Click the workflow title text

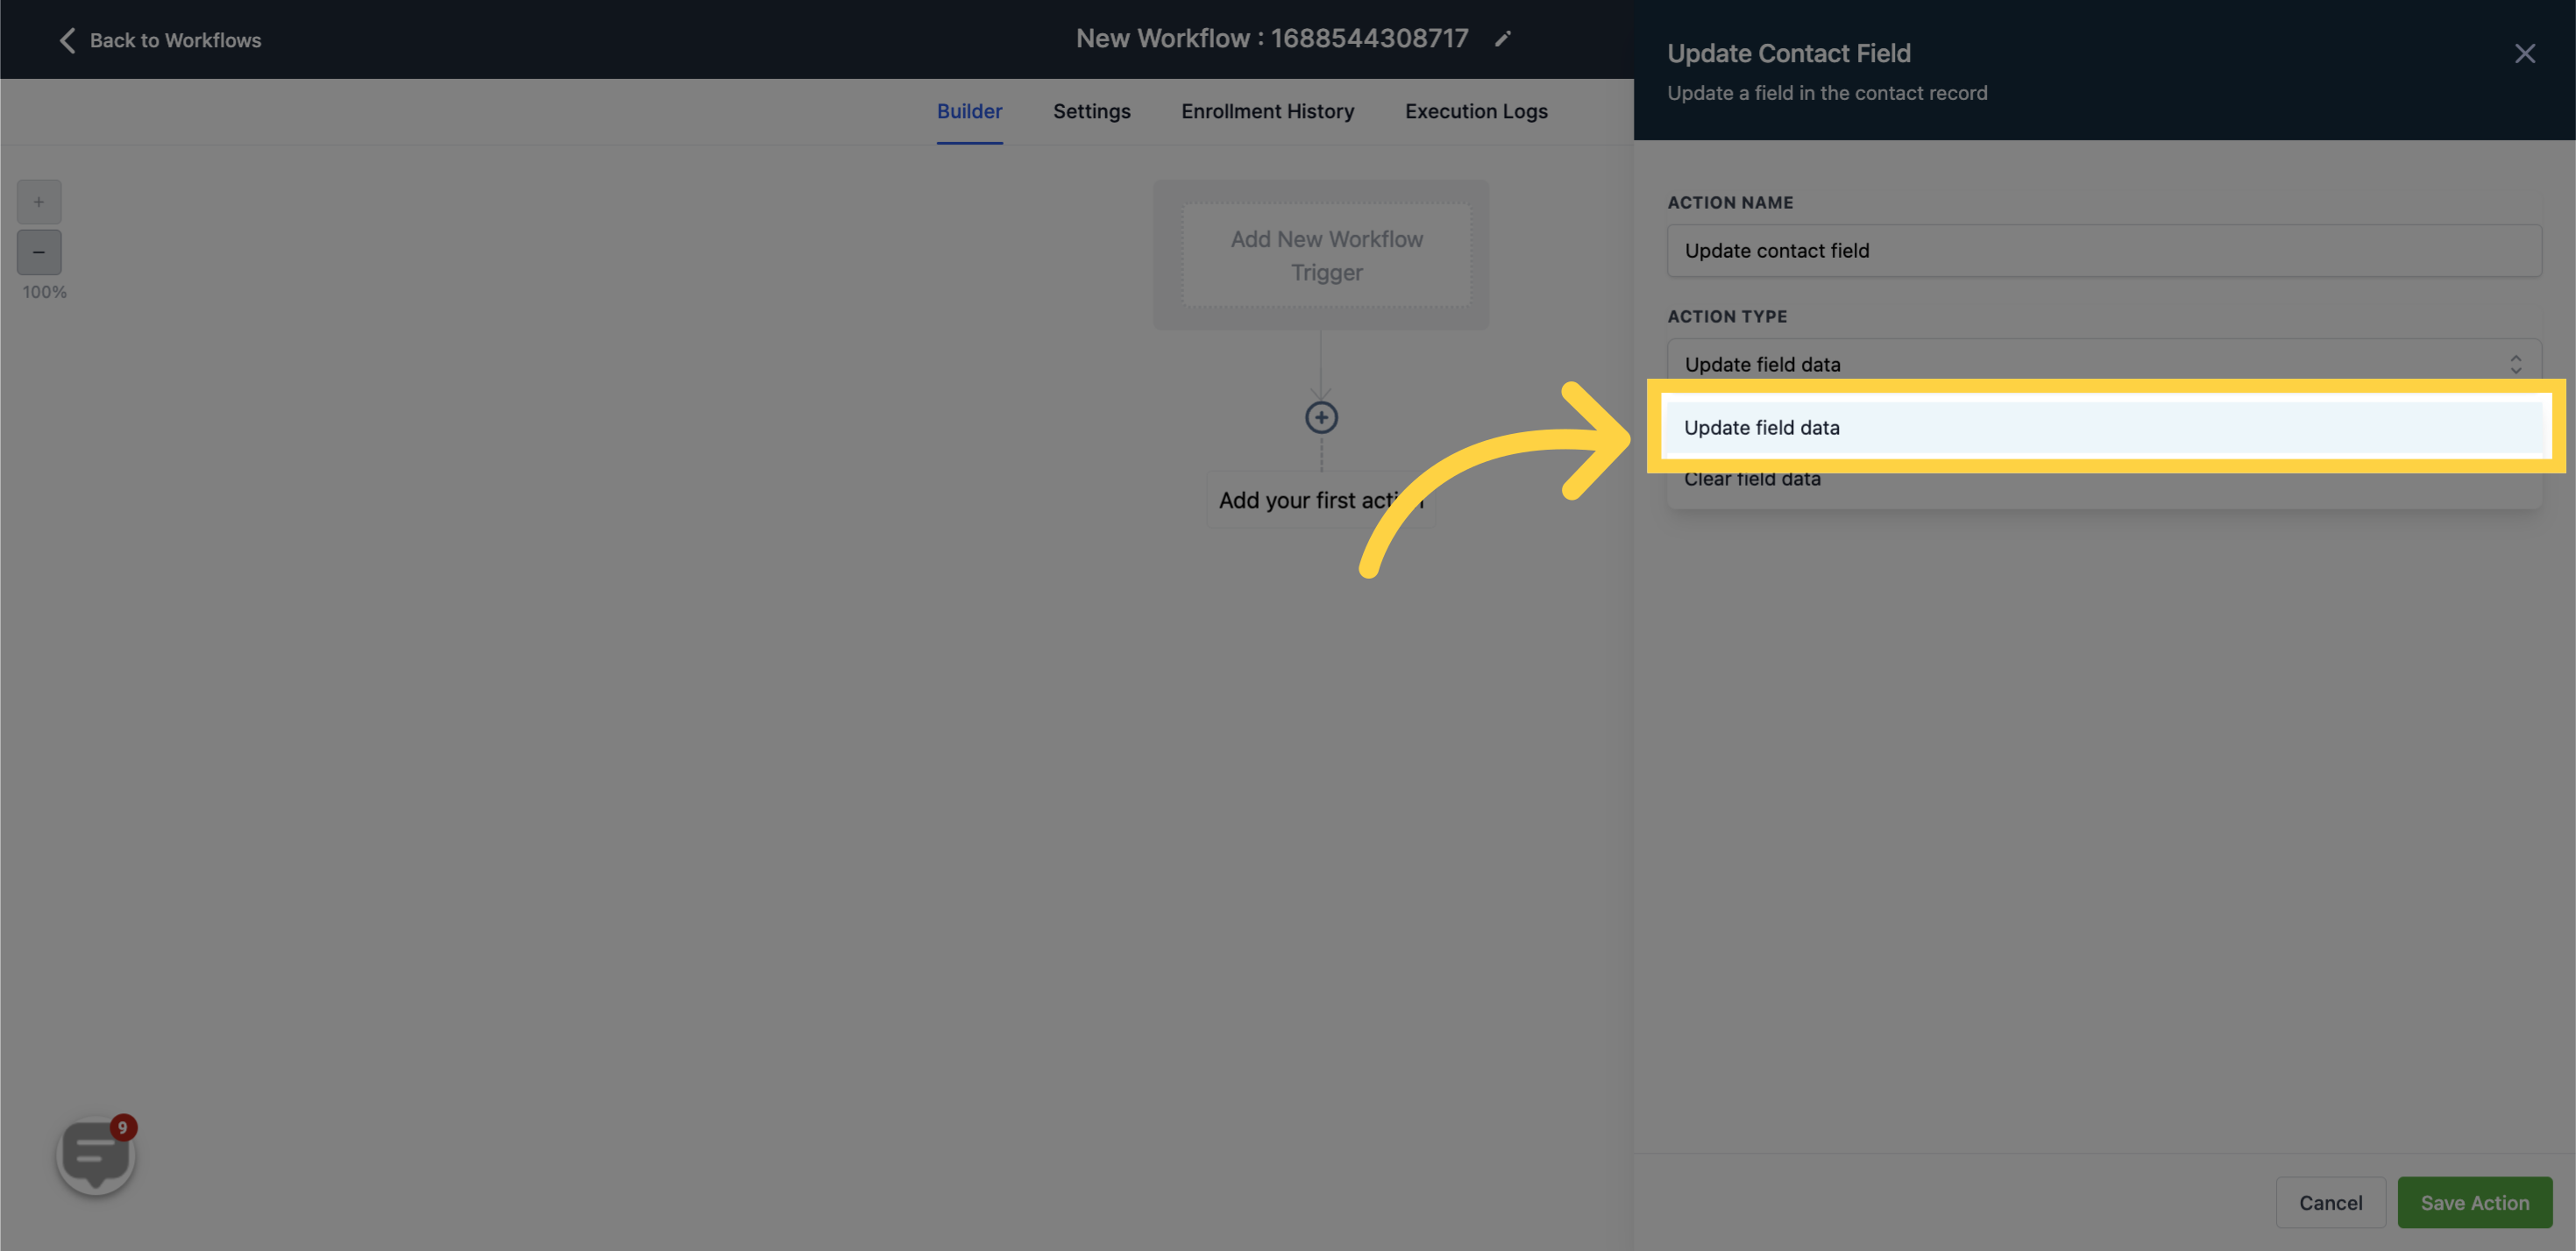1272,38
